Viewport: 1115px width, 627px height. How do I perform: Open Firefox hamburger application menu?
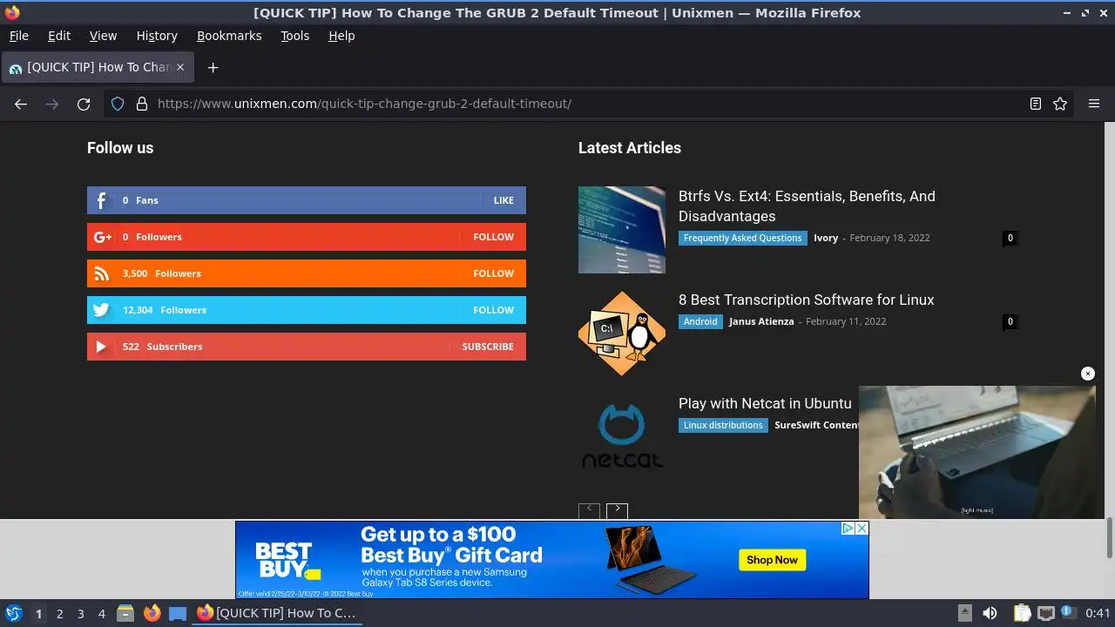[1094, 104]
